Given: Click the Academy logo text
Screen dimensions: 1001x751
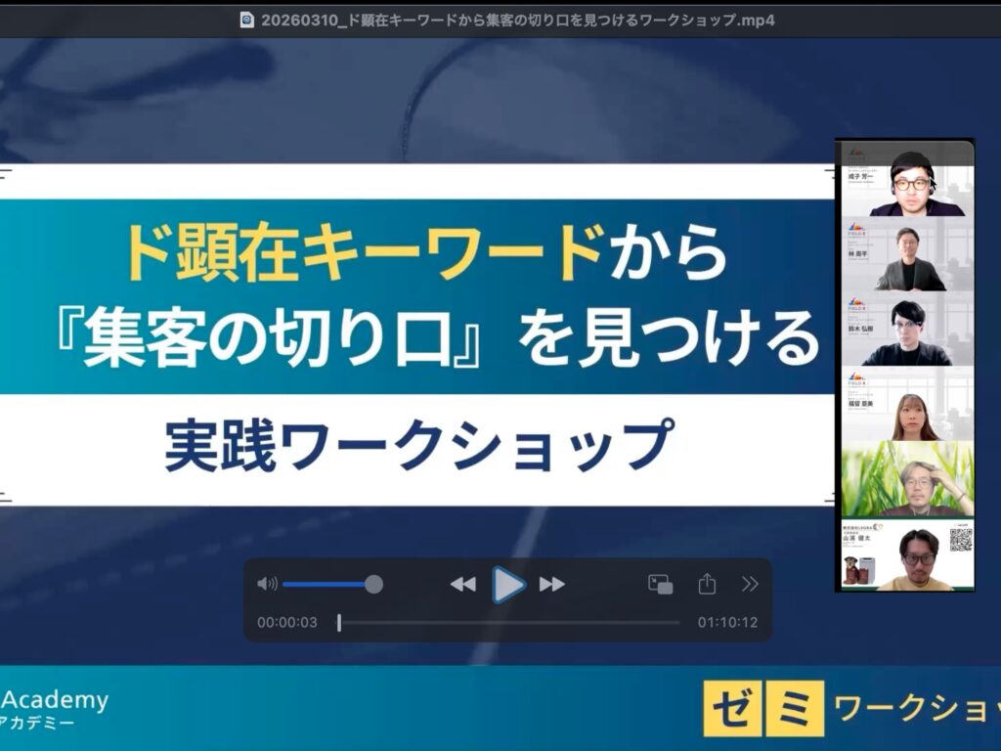Looking at the screenshot, I should tap(55, 700).
